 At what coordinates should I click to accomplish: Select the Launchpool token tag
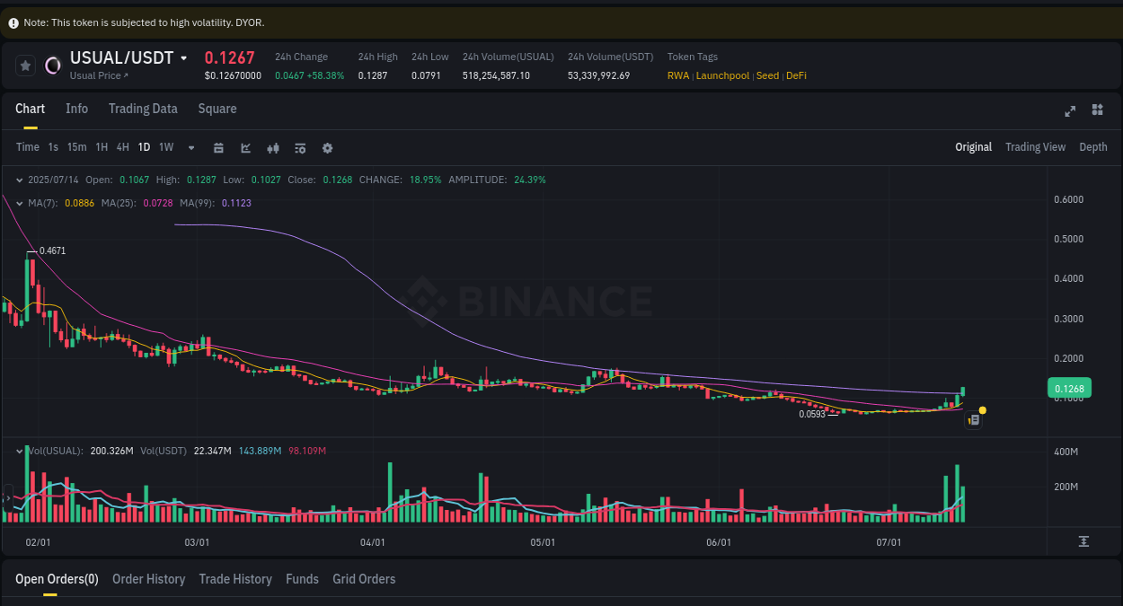click(x=722, y=75)
